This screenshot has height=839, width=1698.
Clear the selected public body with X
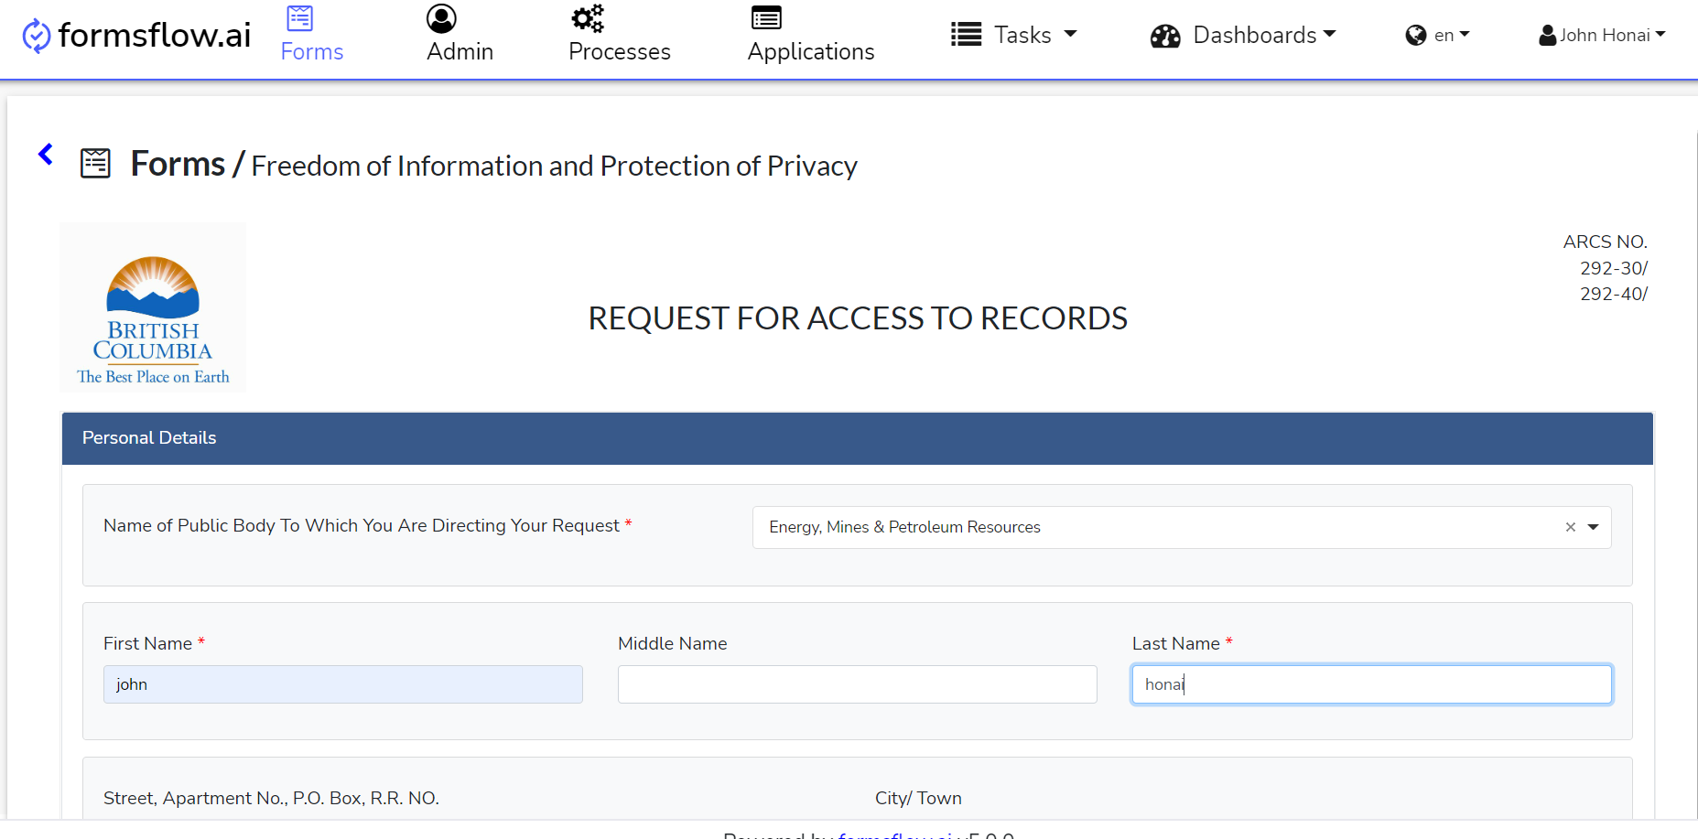pos(1571,527)
